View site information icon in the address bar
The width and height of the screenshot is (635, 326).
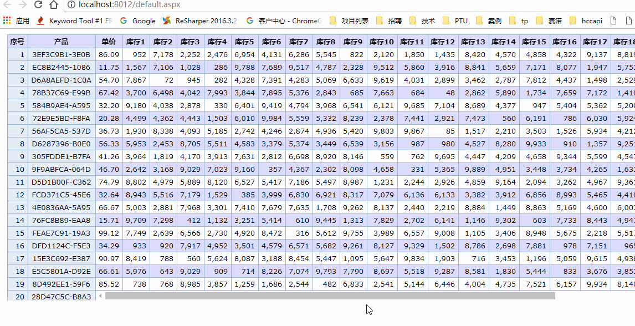[x=71, y=5]
